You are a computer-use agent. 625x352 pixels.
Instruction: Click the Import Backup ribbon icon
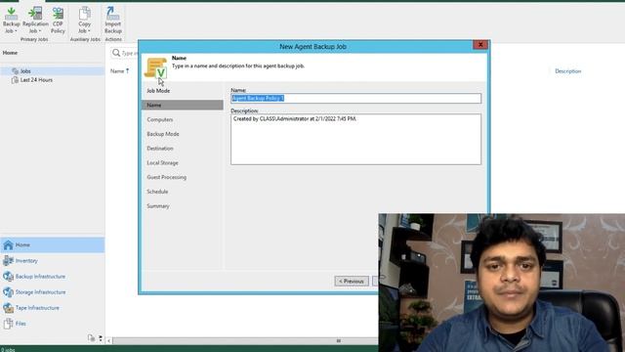[113, 20]
